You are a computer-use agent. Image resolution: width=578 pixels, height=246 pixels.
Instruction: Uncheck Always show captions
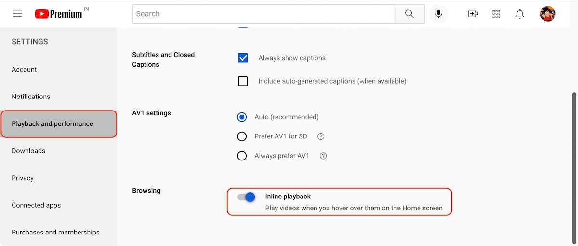[243, 58]
